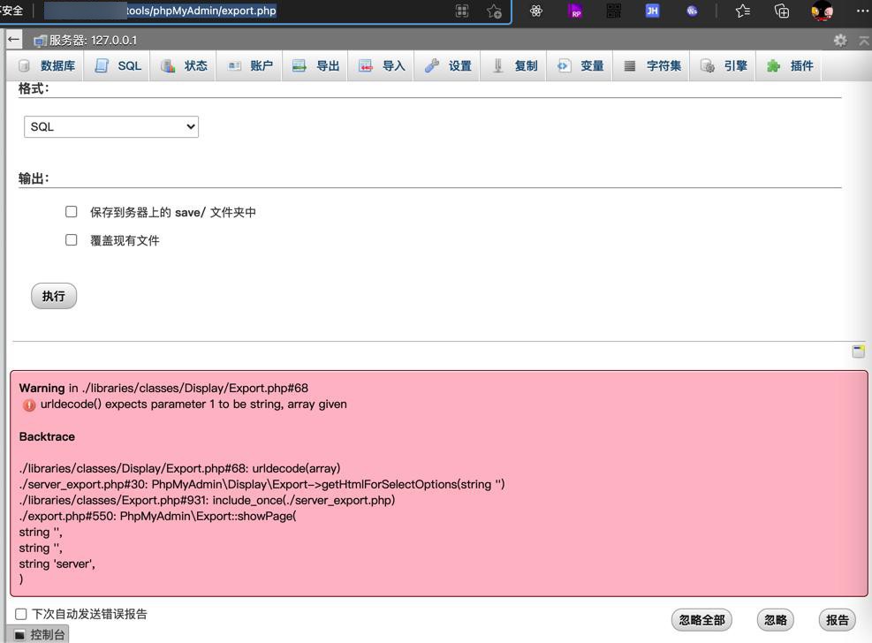Click the 'Backtrace' heading text

coord(47,436)
